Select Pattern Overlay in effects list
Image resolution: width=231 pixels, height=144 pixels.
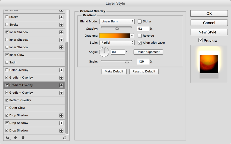pos(20,100)
